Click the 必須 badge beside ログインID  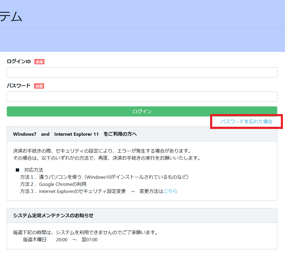[39, 62]
